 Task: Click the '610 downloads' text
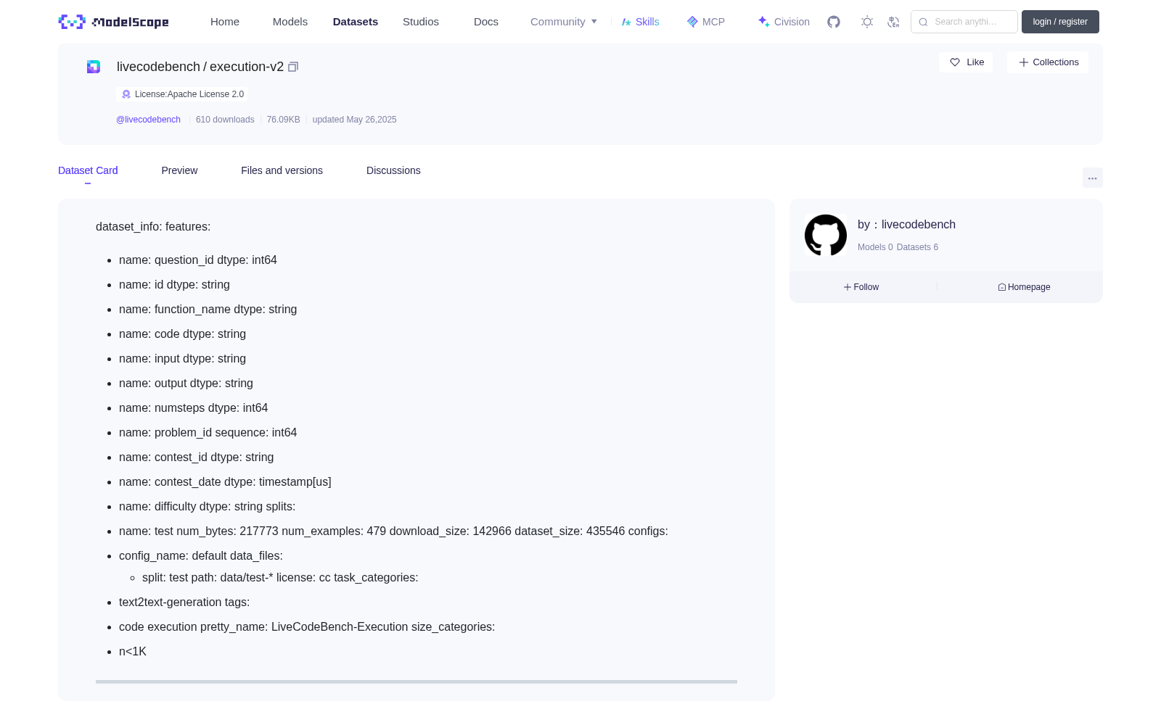coord(225,120)
